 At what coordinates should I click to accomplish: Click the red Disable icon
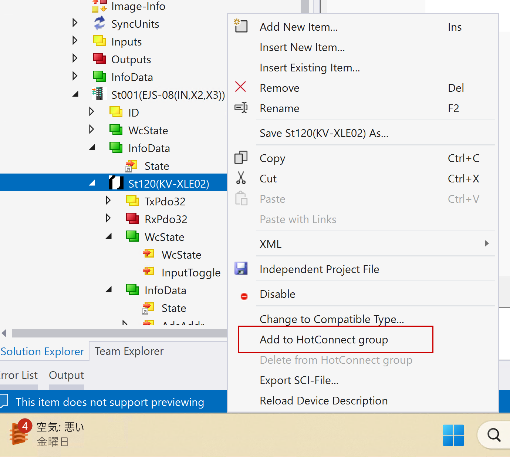click(x=244, y=296)
